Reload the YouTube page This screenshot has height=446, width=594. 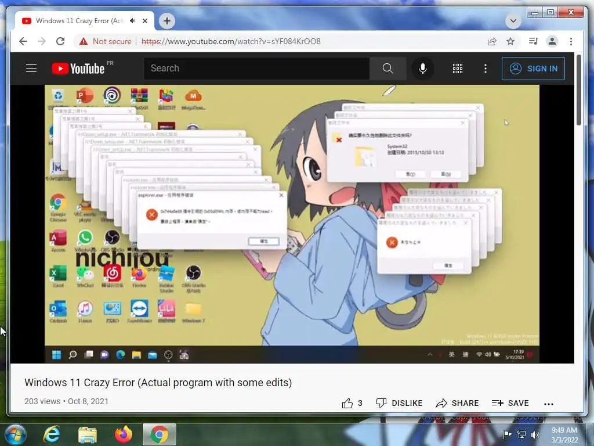[60, 41]
